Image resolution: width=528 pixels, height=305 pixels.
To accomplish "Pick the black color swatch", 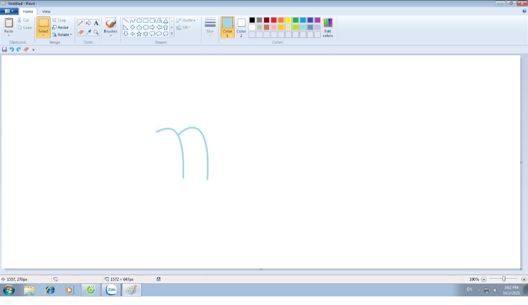I will coord(252,20).
